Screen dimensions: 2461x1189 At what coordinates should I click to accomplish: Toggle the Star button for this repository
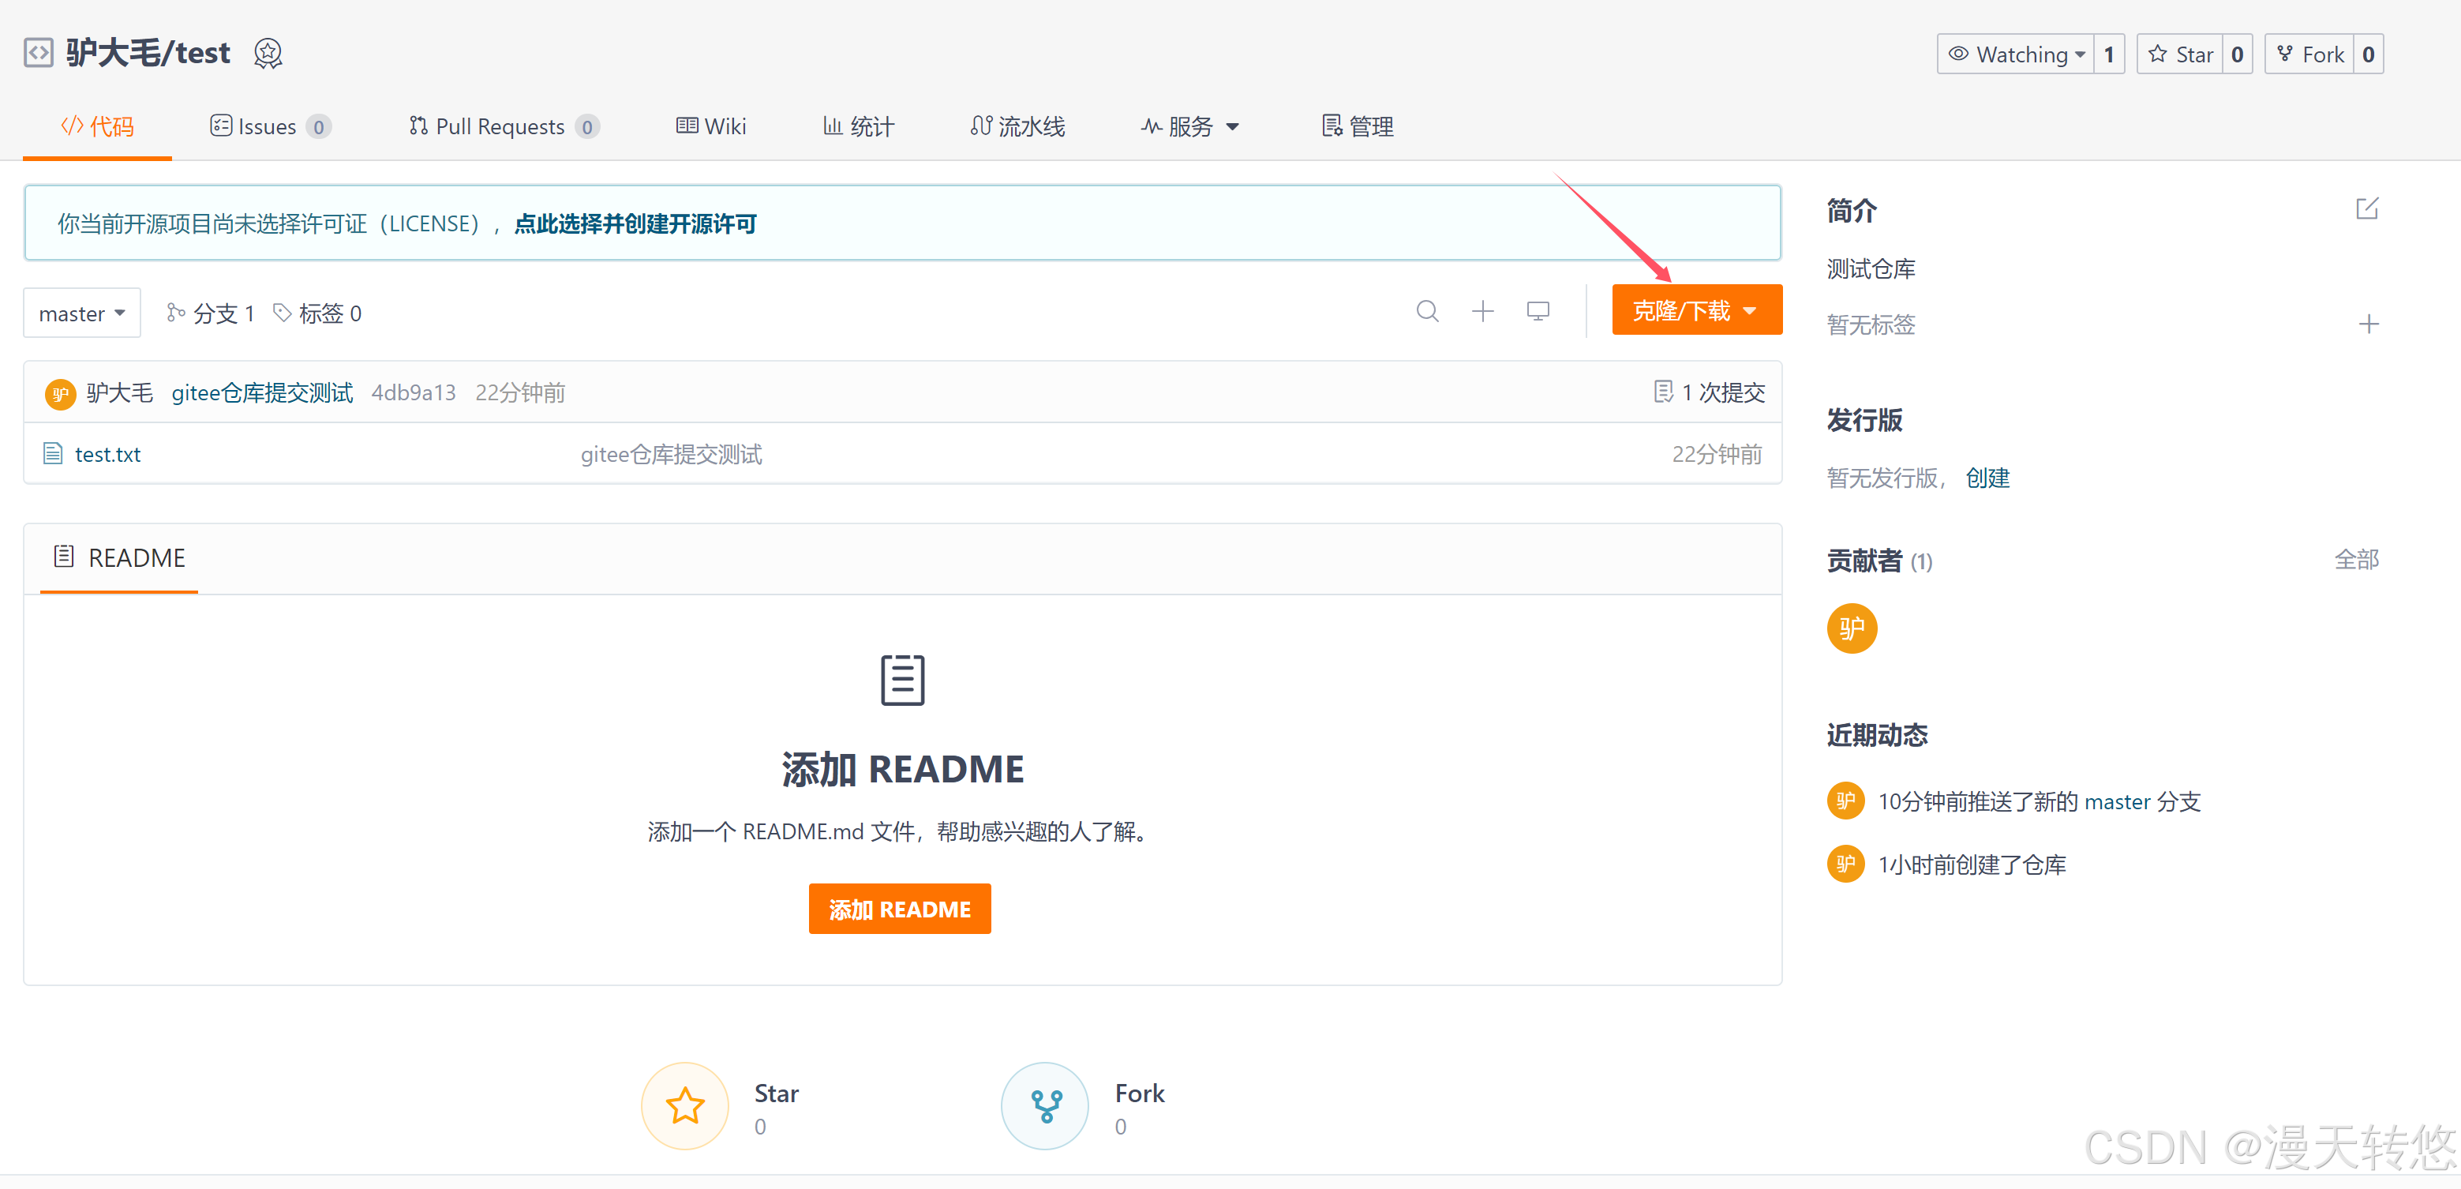point(2181,54)
